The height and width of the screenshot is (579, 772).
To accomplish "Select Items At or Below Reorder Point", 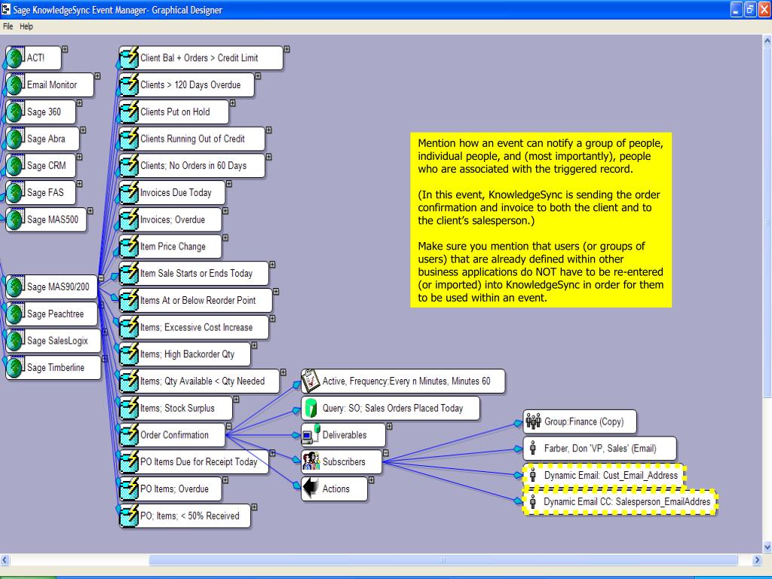I will pos(196,301).
